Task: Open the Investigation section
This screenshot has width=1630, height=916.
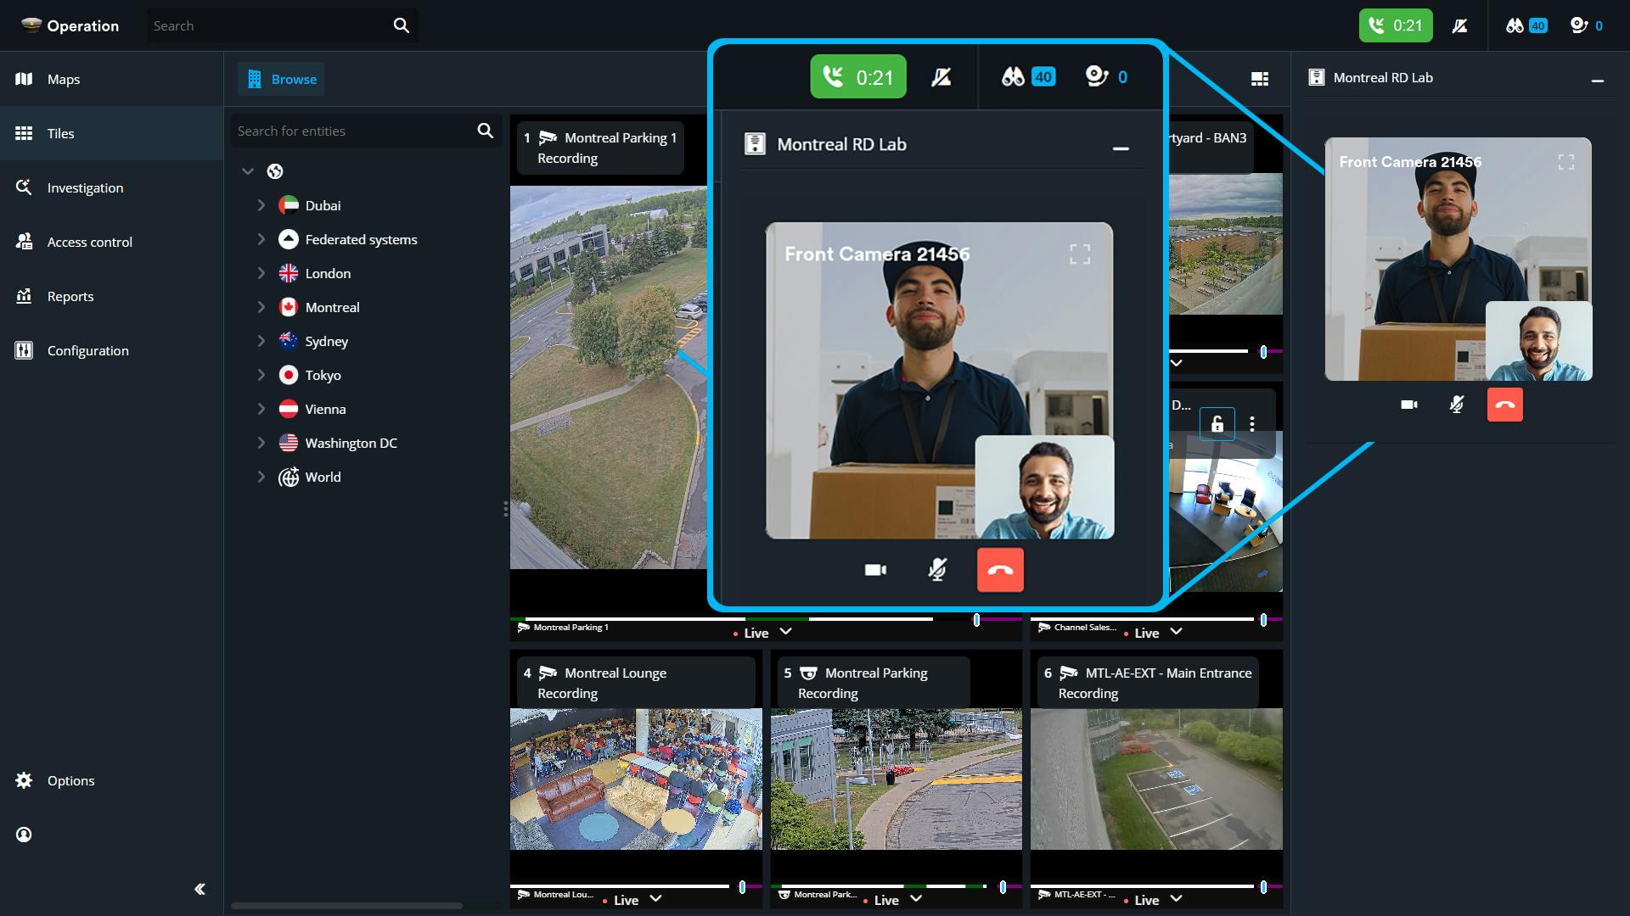Action: tap(85, 187)
